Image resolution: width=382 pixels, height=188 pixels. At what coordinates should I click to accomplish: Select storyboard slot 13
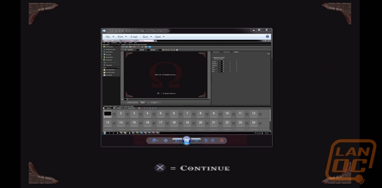[107, 123]
